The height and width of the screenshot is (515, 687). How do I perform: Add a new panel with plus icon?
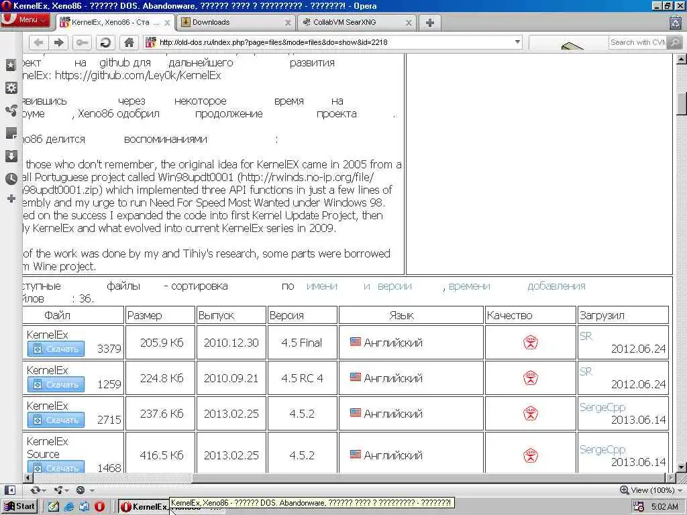point(11,198)
